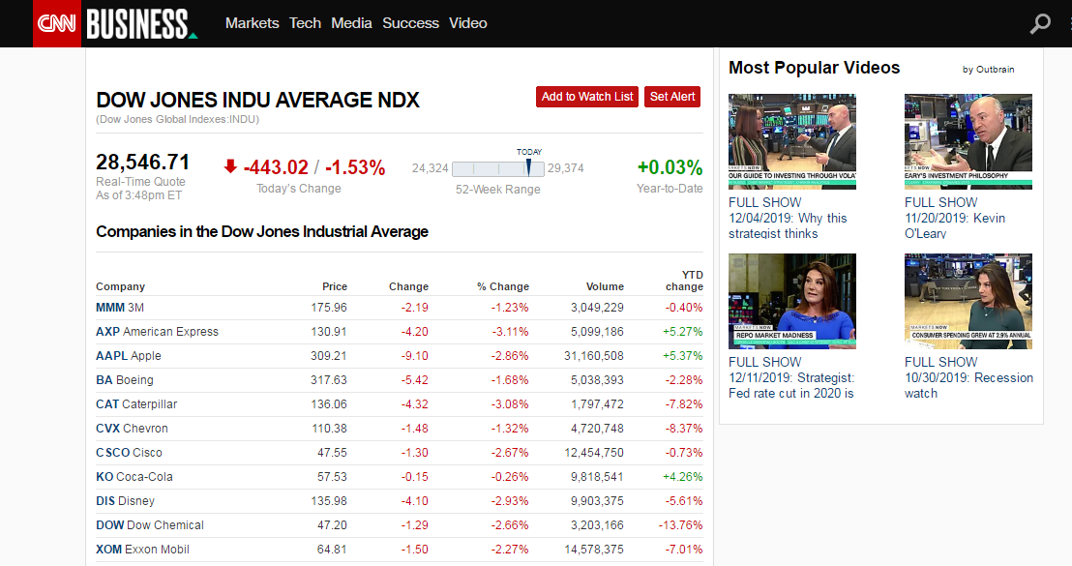This screenshot has height=566, width=1072.
Task: Click the by Outbrain attribution link
Action: (x=988, y=70)
